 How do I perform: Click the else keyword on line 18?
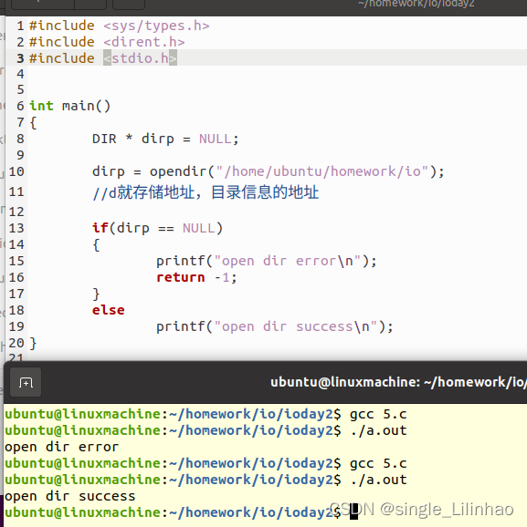[x=108, y=310]
